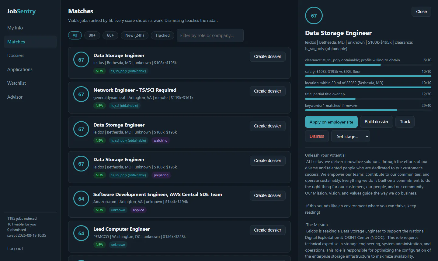Dismiss the open job match

click(x=317, y=137)
